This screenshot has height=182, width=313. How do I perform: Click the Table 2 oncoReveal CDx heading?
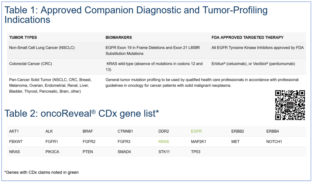pos(82,114)
